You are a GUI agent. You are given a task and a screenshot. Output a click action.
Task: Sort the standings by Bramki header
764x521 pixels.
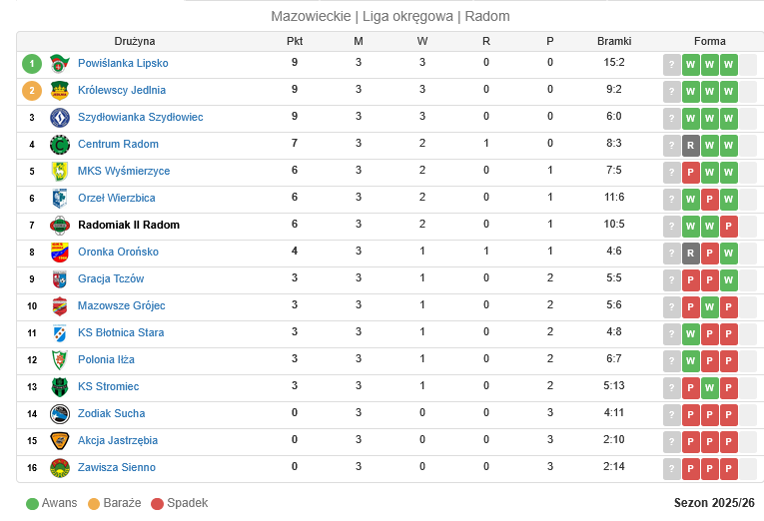click(x=614, y=42)
